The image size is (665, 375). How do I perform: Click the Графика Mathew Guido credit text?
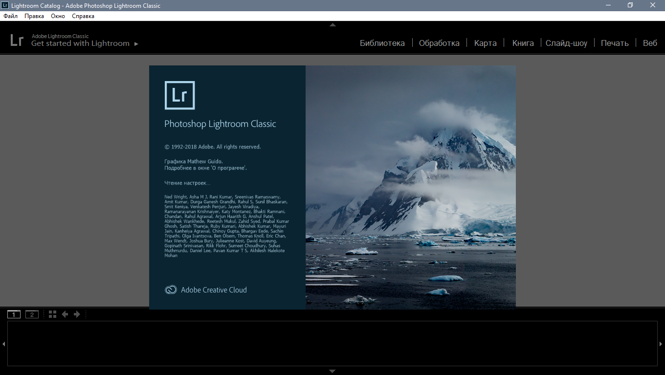coord(194,161)
